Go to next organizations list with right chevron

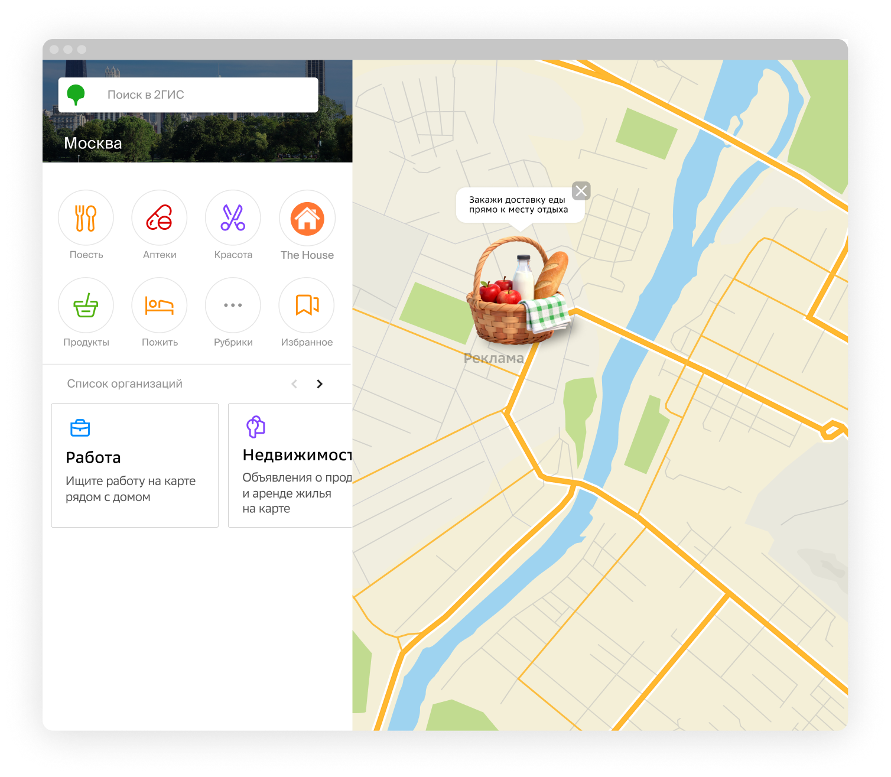[x=320, y=384]
